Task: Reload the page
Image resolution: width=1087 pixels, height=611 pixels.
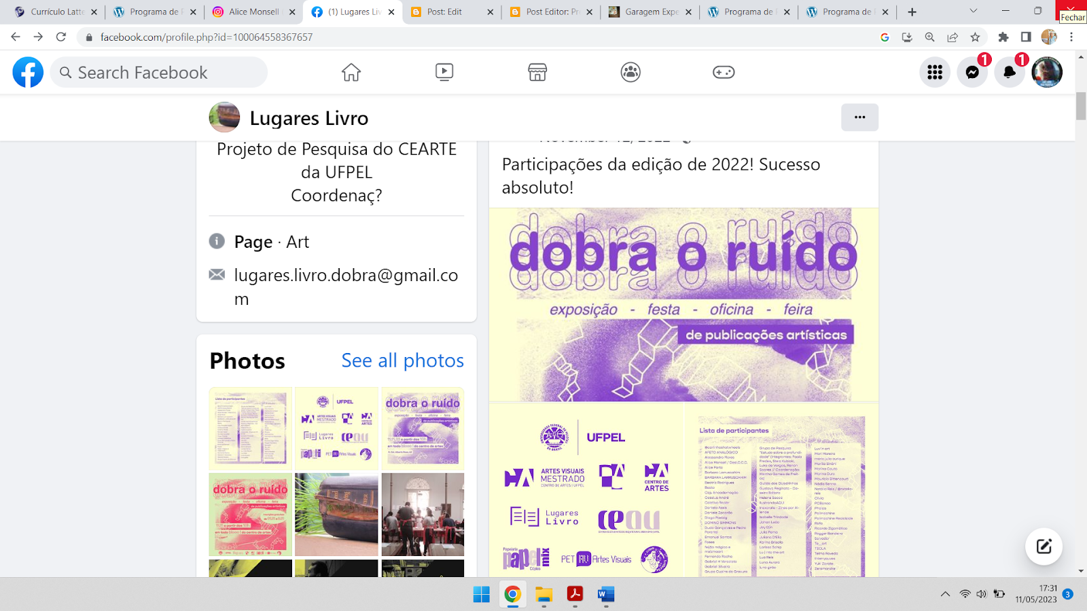Action: (61, 37)
